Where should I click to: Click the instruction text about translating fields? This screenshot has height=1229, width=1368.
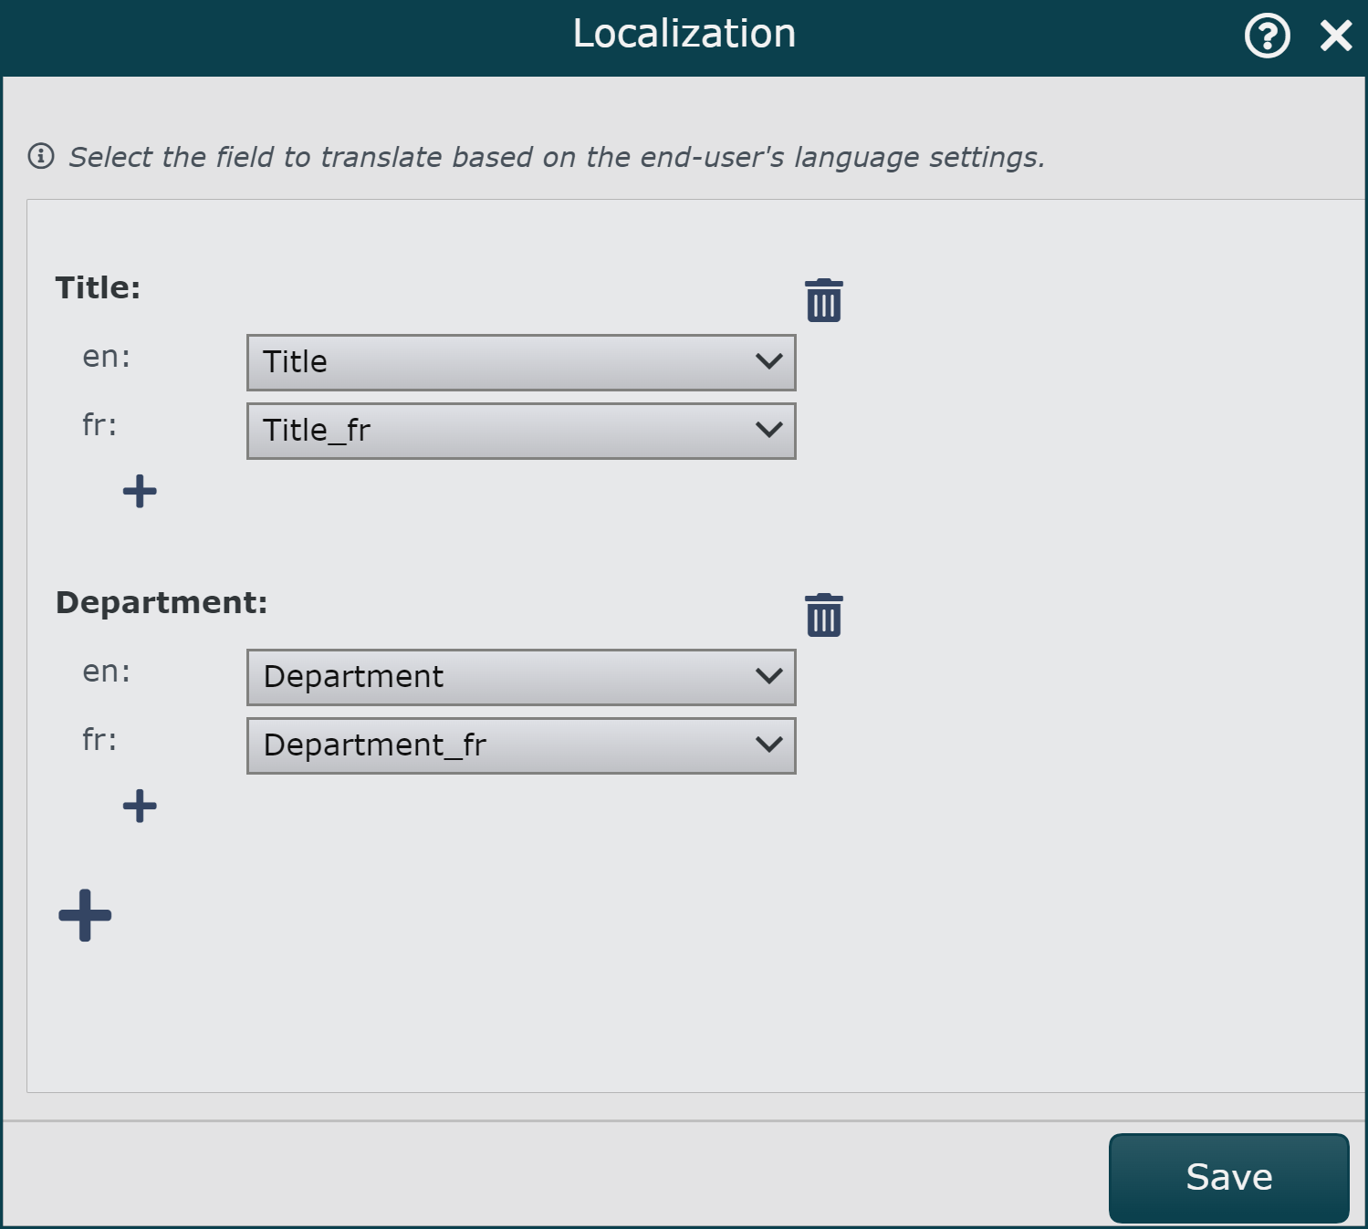[x=557, y=157]
